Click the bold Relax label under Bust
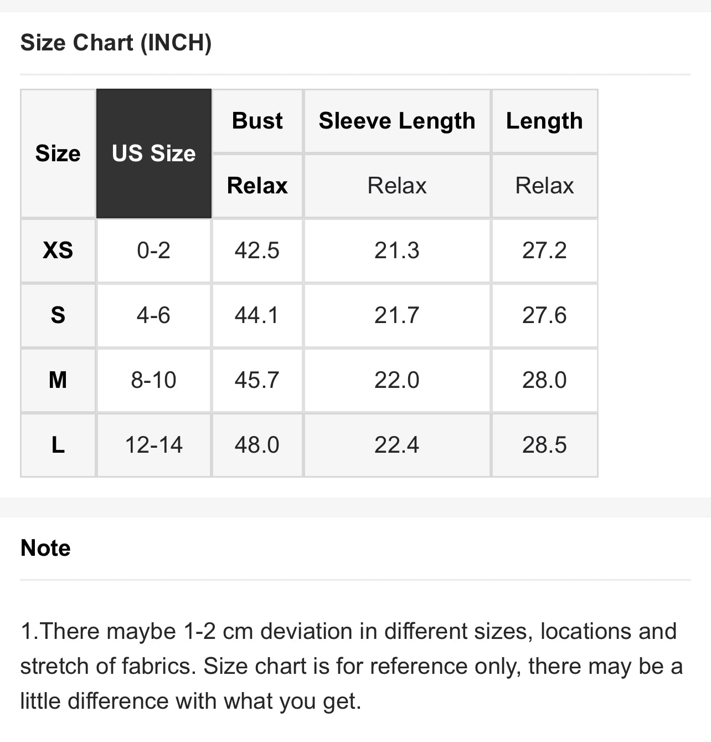This screenshot has height=742, width=711. [257, 186]
